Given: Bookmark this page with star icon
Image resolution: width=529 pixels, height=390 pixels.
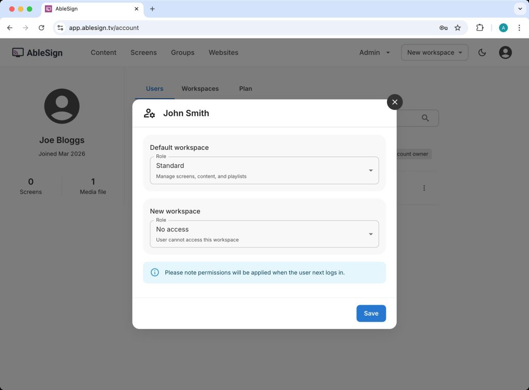Looking at the screenshot, I should pos(457,28).
